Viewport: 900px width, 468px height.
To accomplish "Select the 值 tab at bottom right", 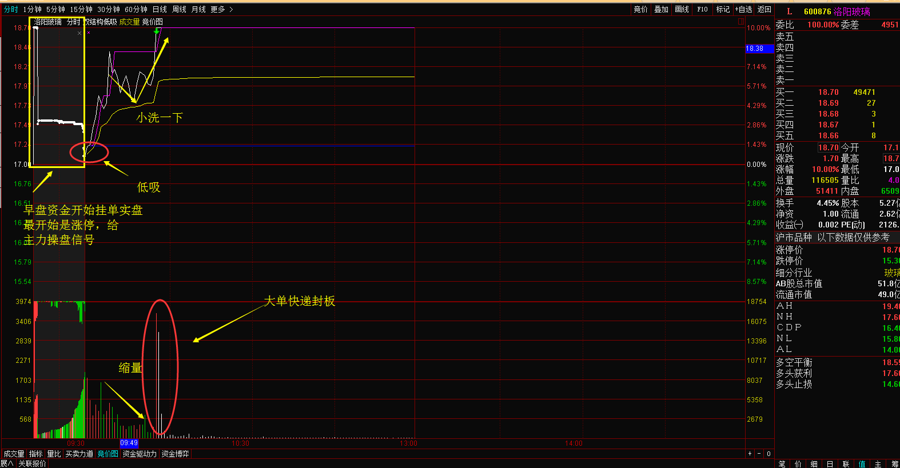I will click(x=862, y=464).
